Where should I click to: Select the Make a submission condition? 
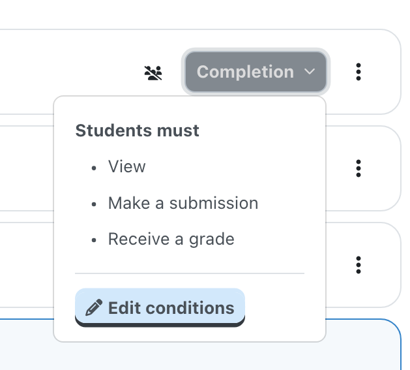(183, 203)
